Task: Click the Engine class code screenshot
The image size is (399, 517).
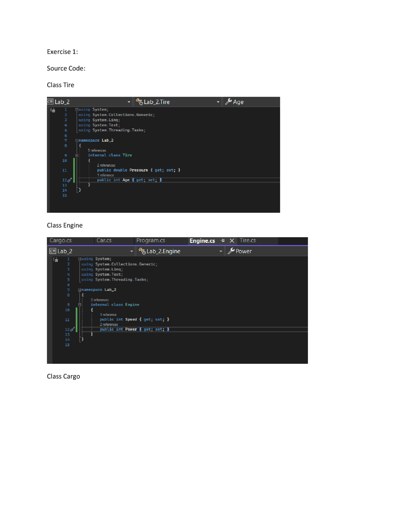Action: [177, 300]
